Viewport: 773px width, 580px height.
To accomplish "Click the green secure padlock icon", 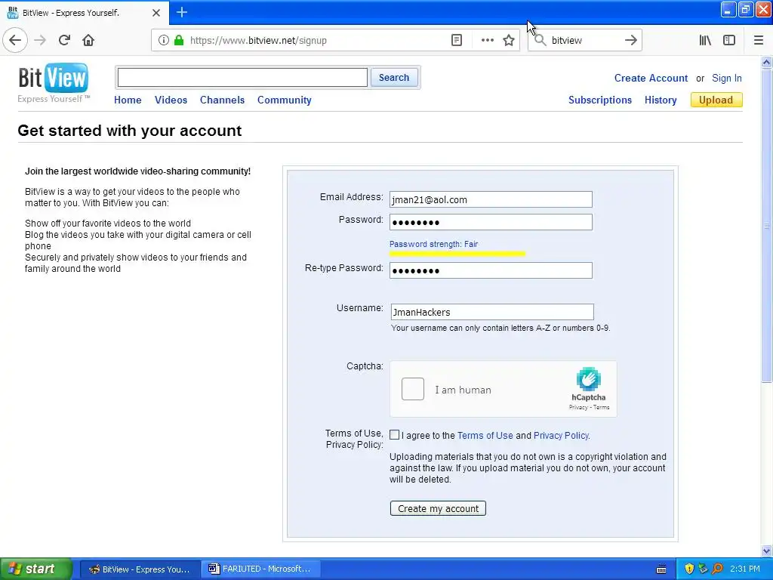I will pyautogui.click(x=179, y=40).
